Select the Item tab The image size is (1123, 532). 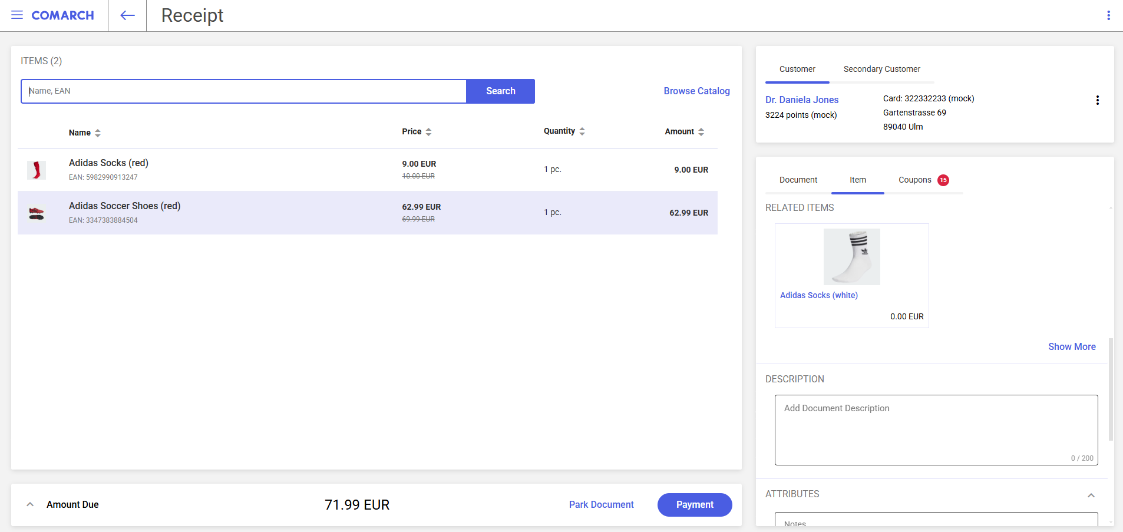(858, 180)
